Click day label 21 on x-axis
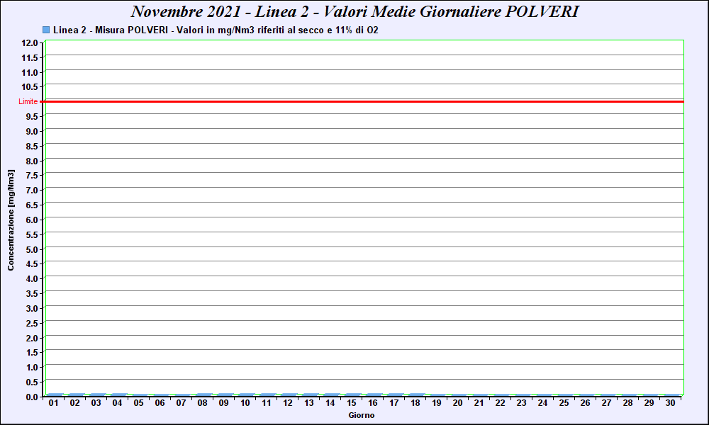 479,403
